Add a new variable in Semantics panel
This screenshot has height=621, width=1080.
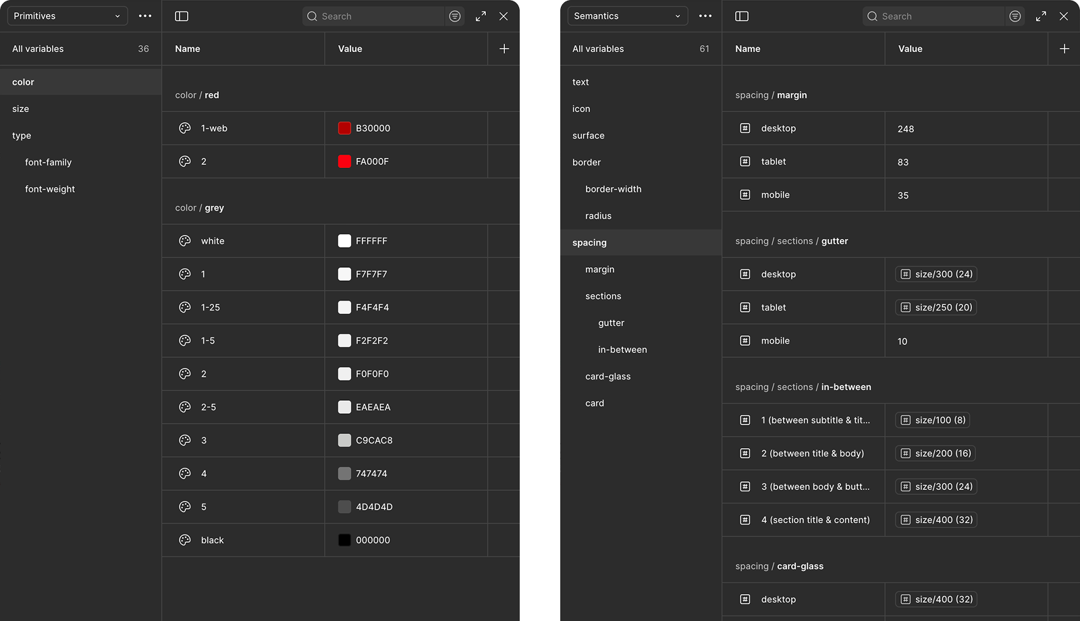1064,49
